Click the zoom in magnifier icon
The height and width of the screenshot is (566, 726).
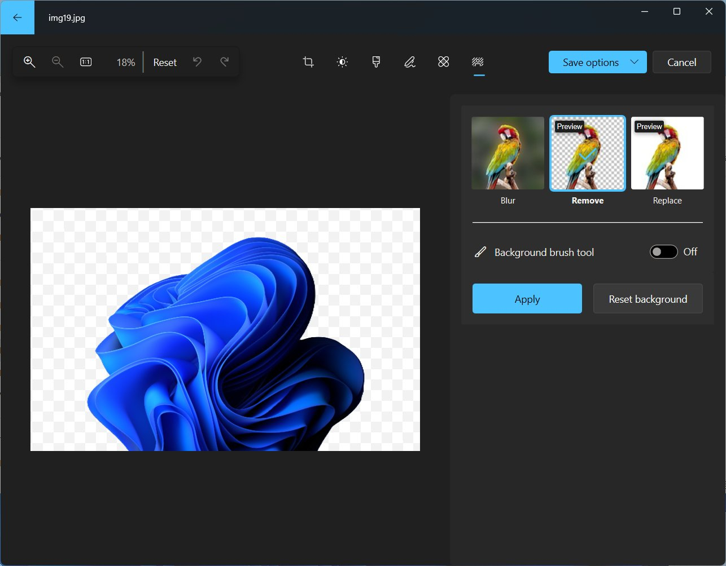29,62
